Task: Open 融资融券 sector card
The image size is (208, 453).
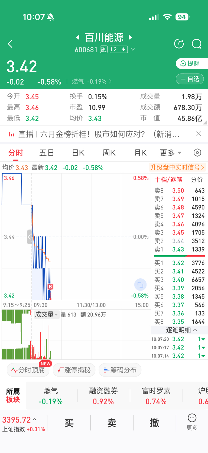Action: [x=103, y=396]
